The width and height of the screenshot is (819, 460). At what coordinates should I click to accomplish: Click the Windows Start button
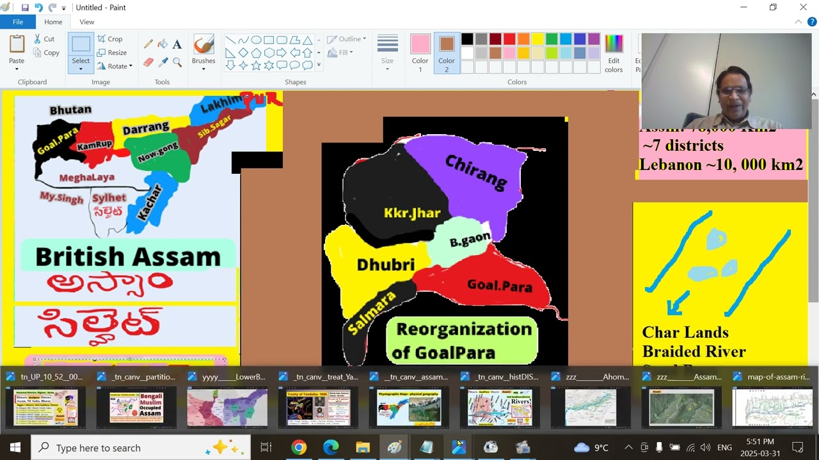15,447
